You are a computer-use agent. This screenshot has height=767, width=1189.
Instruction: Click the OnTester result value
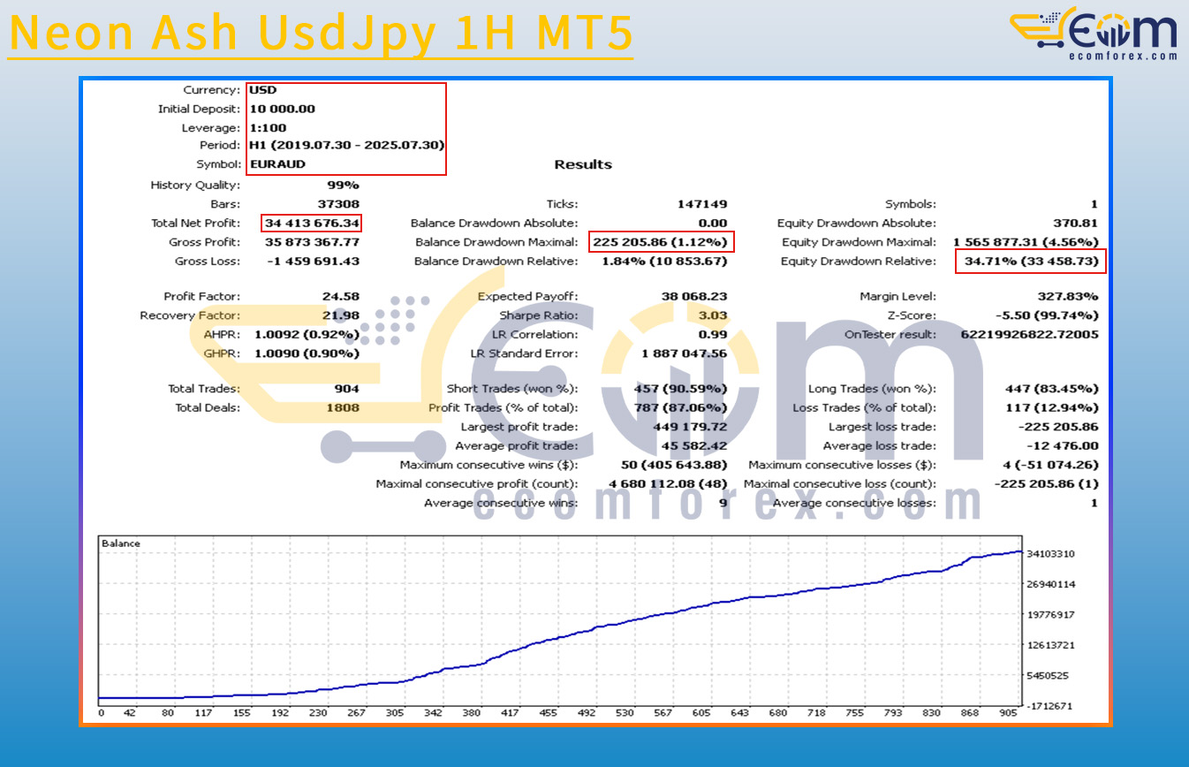coord(1029,335)
